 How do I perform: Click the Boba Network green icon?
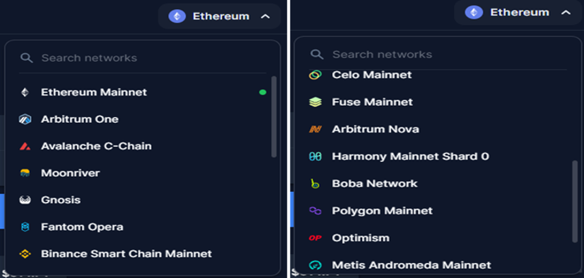pyautogui.click(x=315, y=184)
